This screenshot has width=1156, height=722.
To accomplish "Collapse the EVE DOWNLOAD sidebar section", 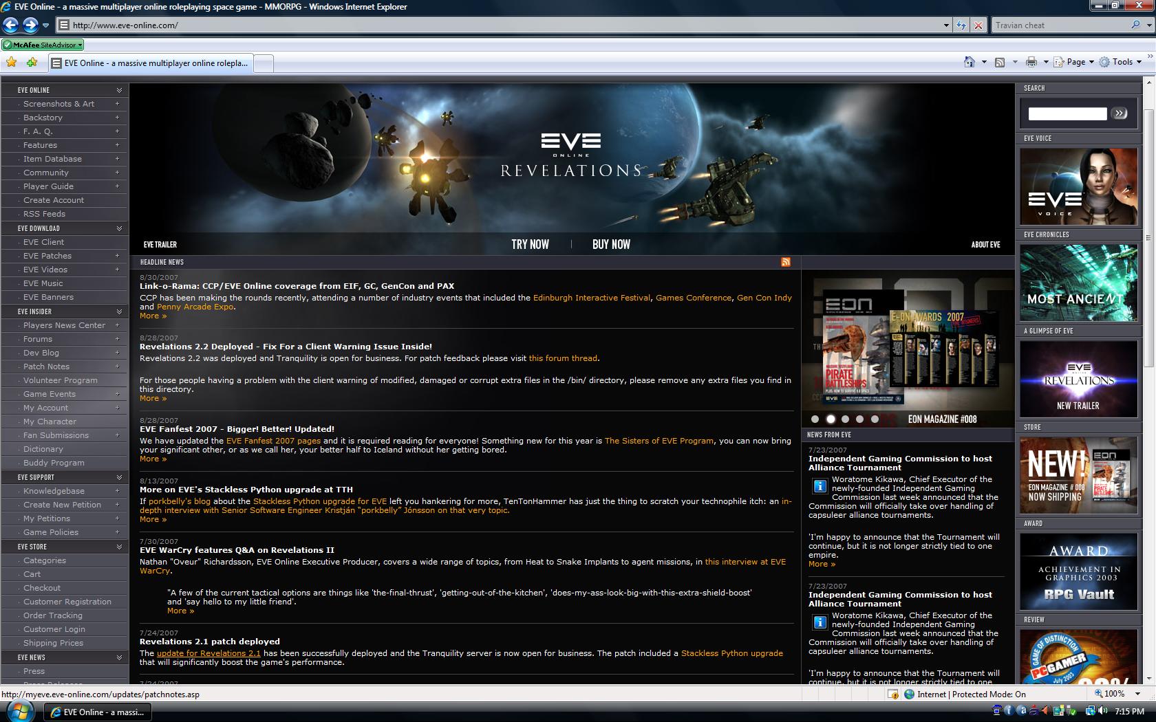I will [119, 228].
